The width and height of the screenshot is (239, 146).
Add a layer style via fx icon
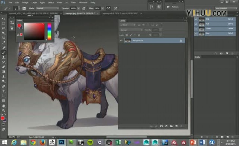click(x=156, y=126)
